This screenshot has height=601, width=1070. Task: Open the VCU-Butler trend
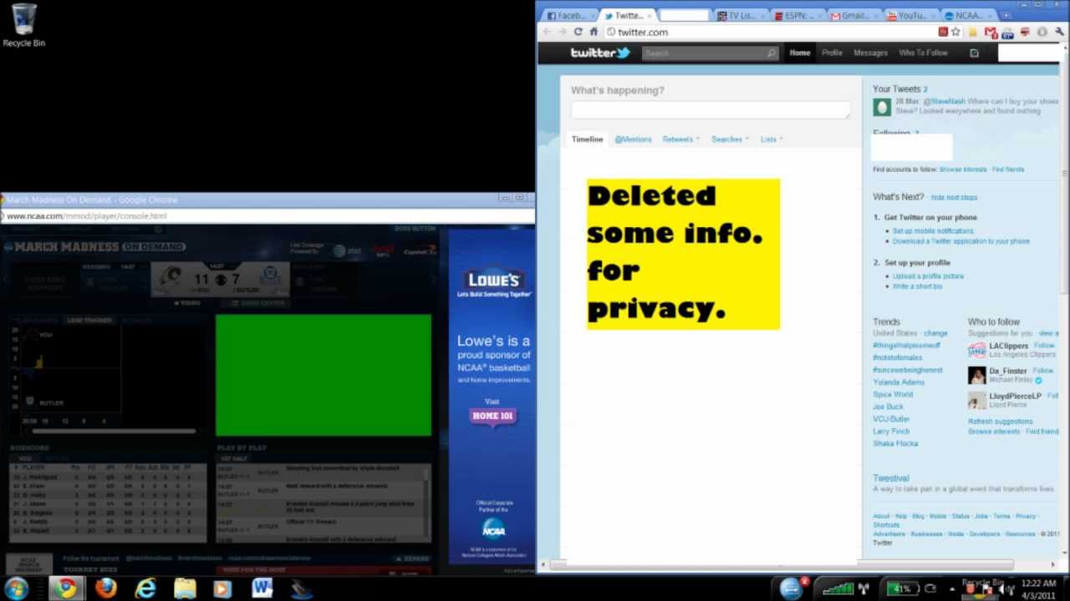891,419
